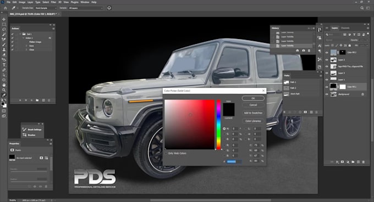374x202 pixels.
Task: Select the Zoom tool
Action: [x=4, y=90]
